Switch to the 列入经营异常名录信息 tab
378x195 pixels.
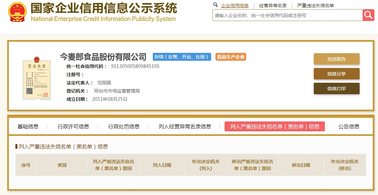[185, 126]
